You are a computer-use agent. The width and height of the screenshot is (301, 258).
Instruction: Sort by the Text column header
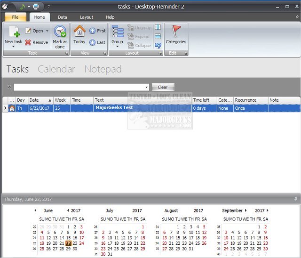pyautogui.click(x=143, y=100)
